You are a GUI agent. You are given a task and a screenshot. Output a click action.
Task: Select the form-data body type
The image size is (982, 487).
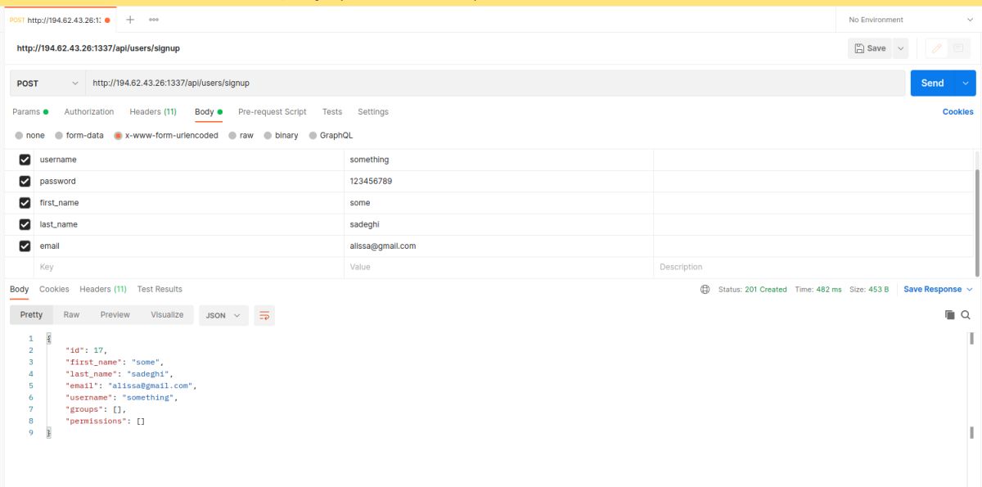pos(79,136)
